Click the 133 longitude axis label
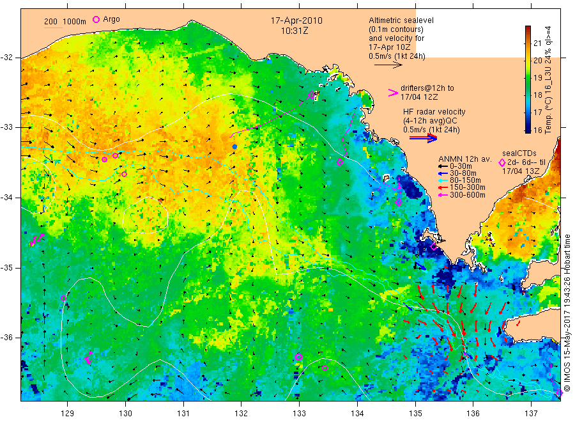Image resolution: width=575 pixels, height=422 pixels. [299, 414]
